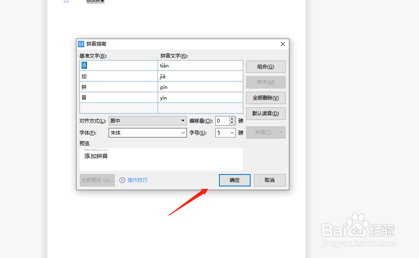Select the base text cell 拼
419x258 pixels.
(119, 87)
